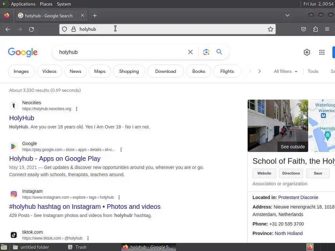Click the Instagram favicon
The width and height of the screenshot is (335, 251).
(x=14, y=194)
